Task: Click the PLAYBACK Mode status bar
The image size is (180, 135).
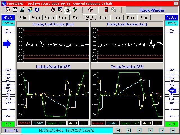Action: point(67,130)
